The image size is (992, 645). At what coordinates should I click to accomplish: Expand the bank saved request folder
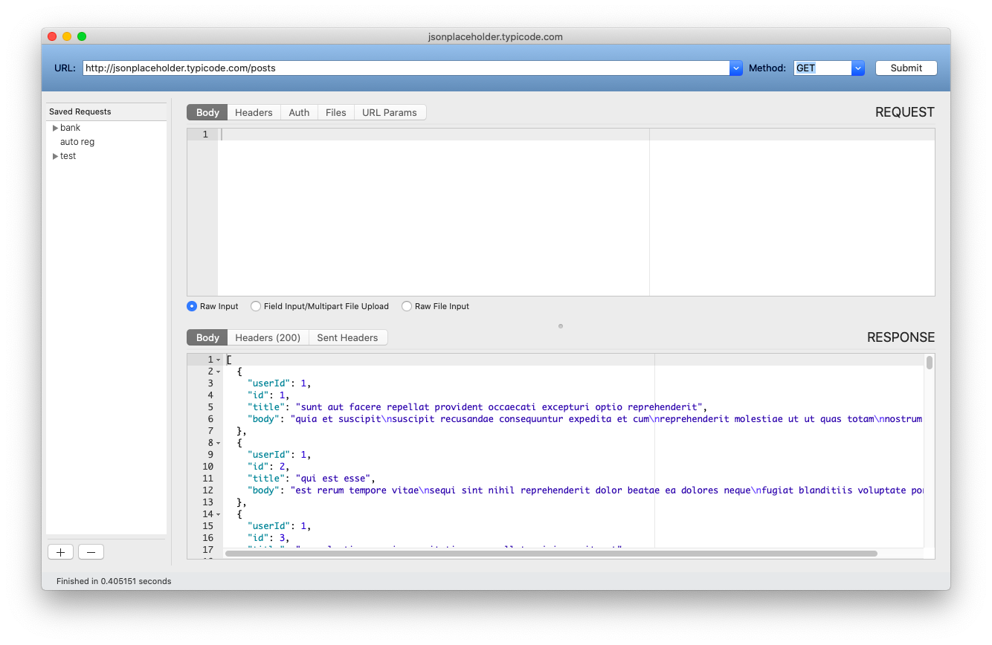(55, 128)
